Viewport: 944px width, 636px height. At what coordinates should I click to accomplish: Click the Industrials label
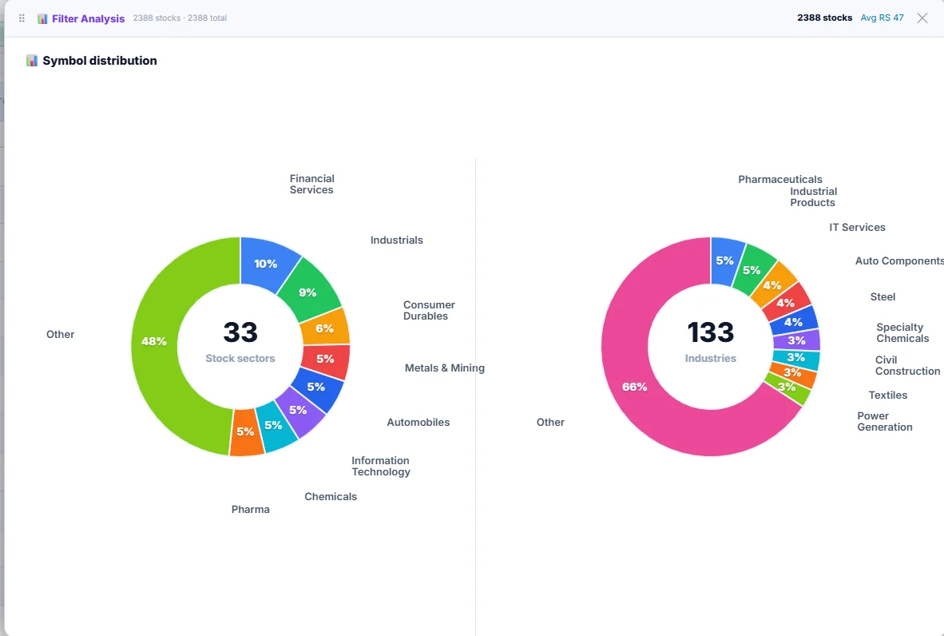[397, 240]
